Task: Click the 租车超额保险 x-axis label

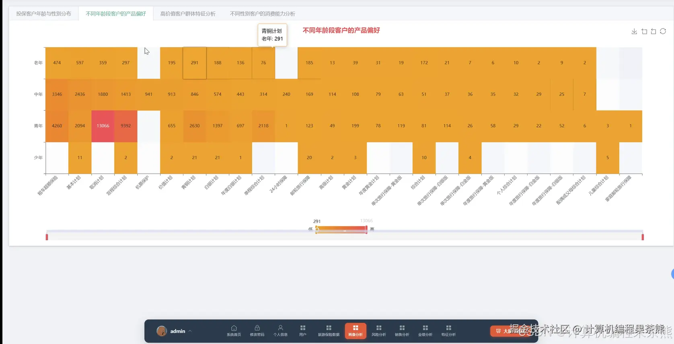Action: point(47,186)
